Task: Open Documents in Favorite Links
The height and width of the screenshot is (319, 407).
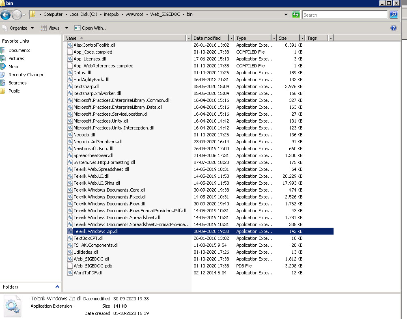Action: tap(19, 50)
